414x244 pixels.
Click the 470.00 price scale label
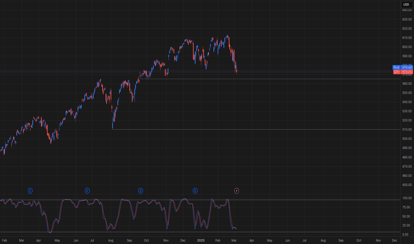407,166
